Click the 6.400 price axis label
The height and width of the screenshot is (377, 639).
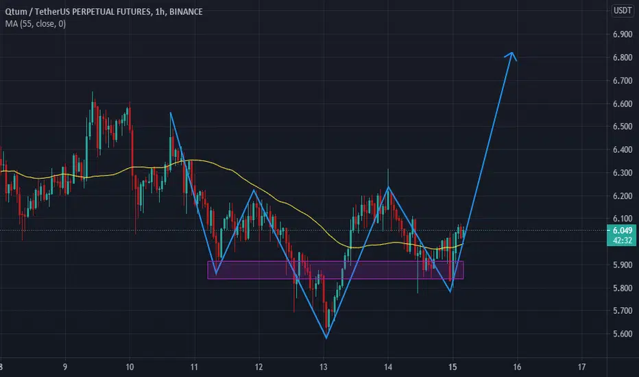pos(623,150)
